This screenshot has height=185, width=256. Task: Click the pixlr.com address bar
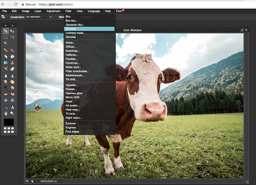[137, 5]
